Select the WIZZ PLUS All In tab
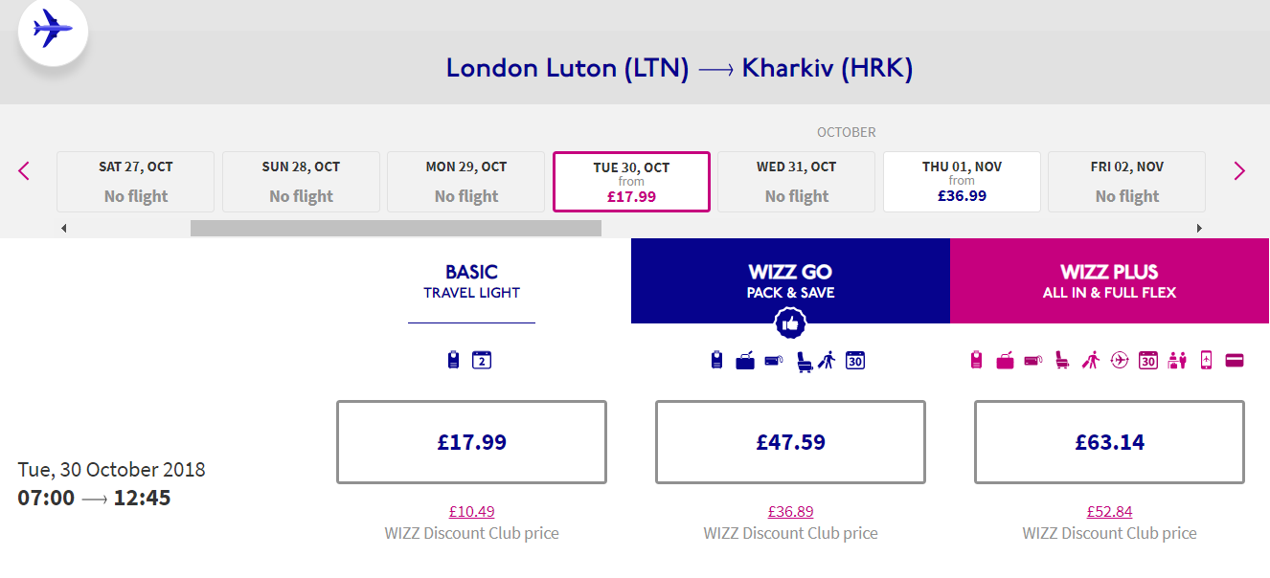 coord(1109,281)
